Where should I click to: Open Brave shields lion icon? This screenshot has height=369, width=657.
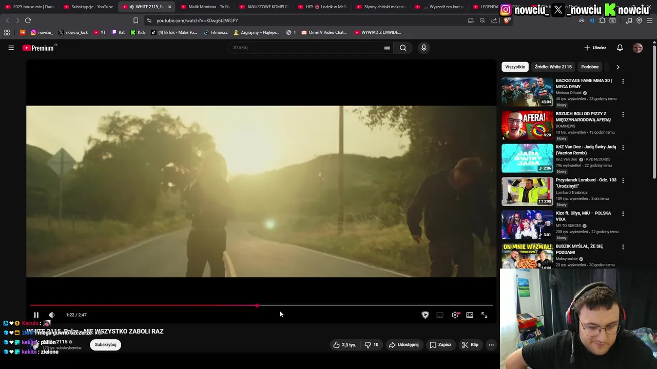(506, 20)
